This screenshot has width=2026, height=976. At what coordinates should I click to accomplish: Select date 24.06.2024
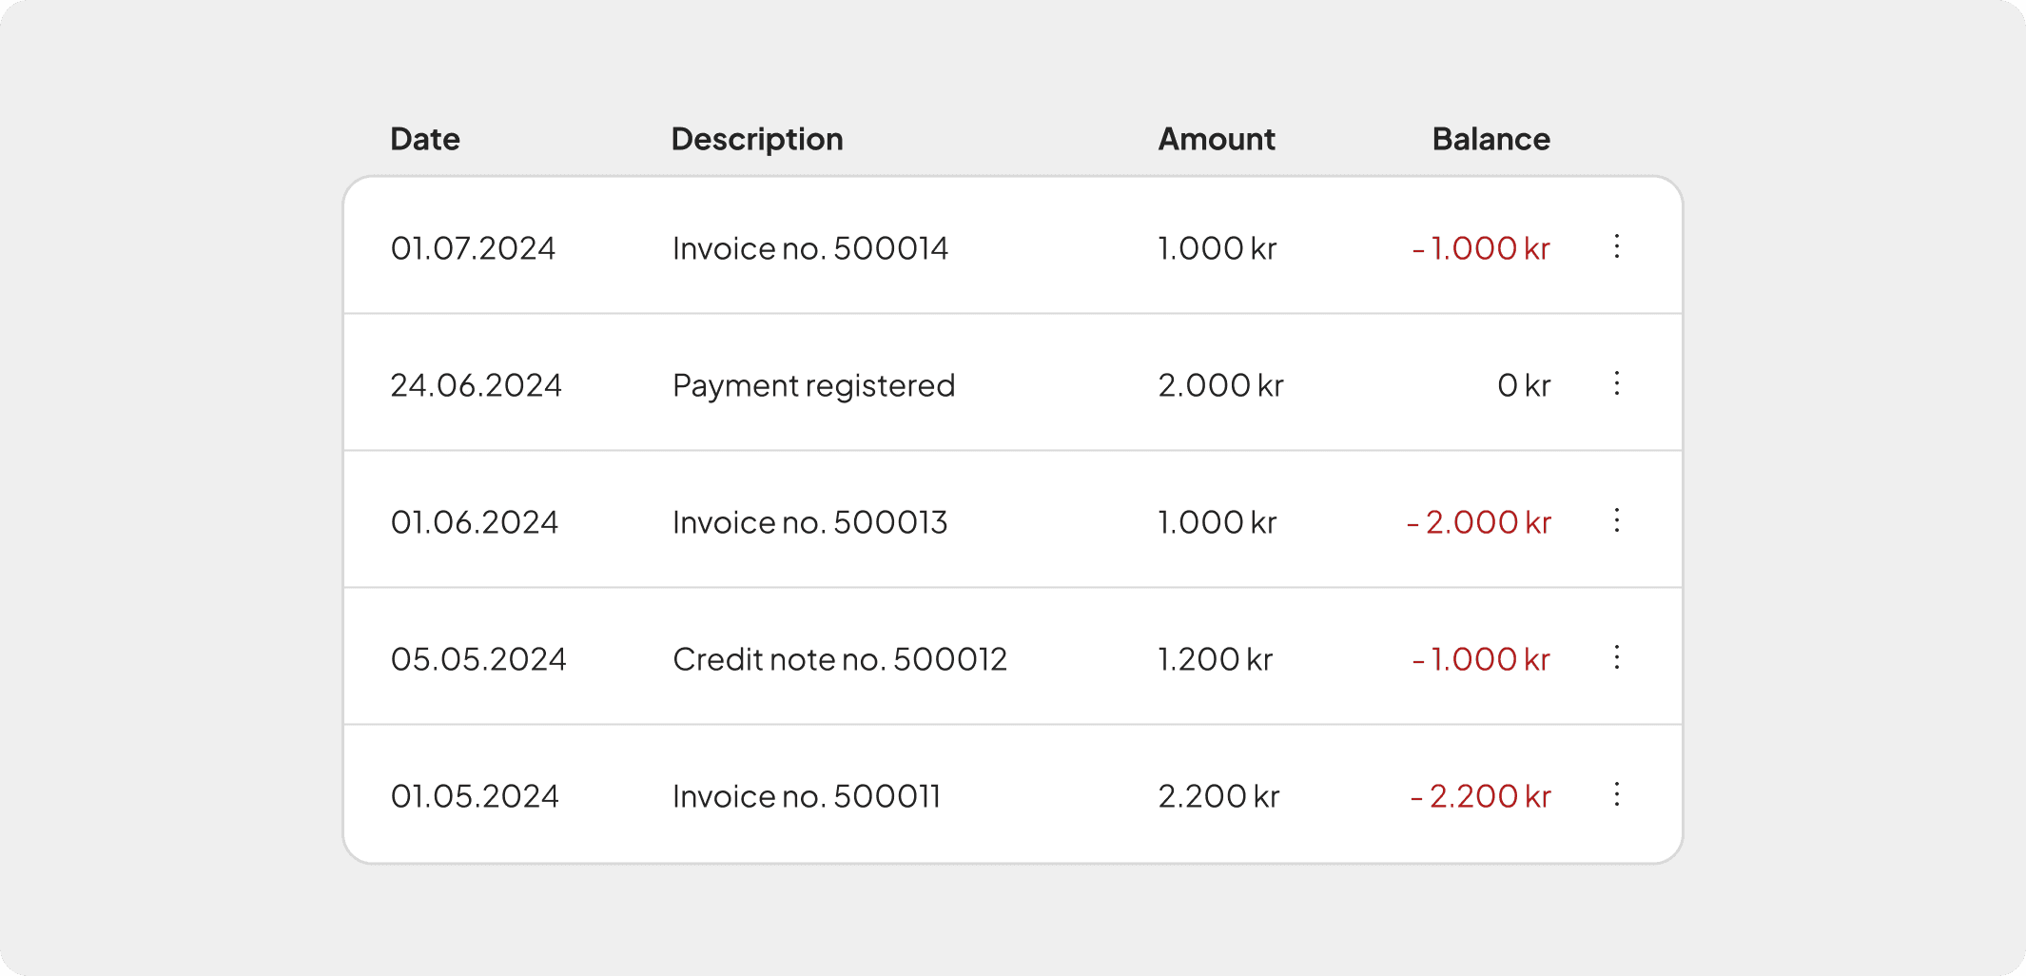(x=477, y=385)
